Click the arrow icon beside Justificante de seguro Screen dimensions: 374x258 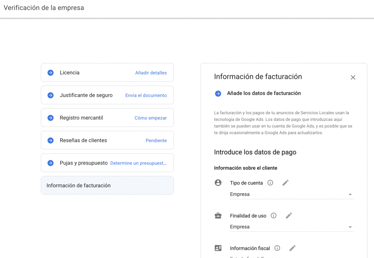51,95
